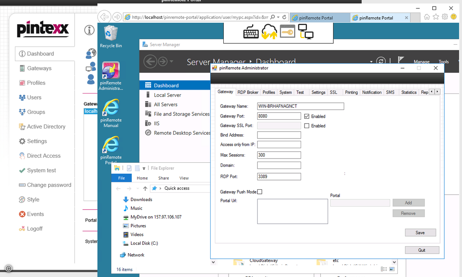Toggle Gateway SSL Port Enabled checkbox
Image resolution: width=462 pixels, height=277 pixels.
click(307, 126)
